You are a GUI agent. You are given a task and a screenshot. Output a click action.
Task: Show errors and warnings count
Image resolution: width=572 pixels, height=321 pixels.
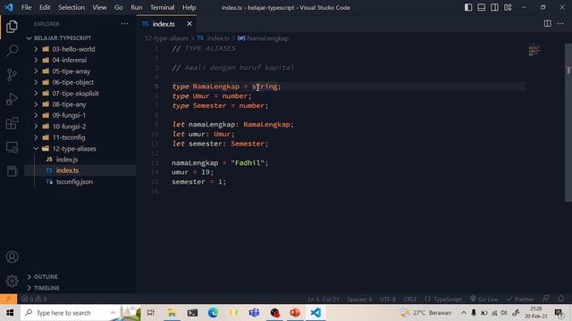tap(34, 299)
